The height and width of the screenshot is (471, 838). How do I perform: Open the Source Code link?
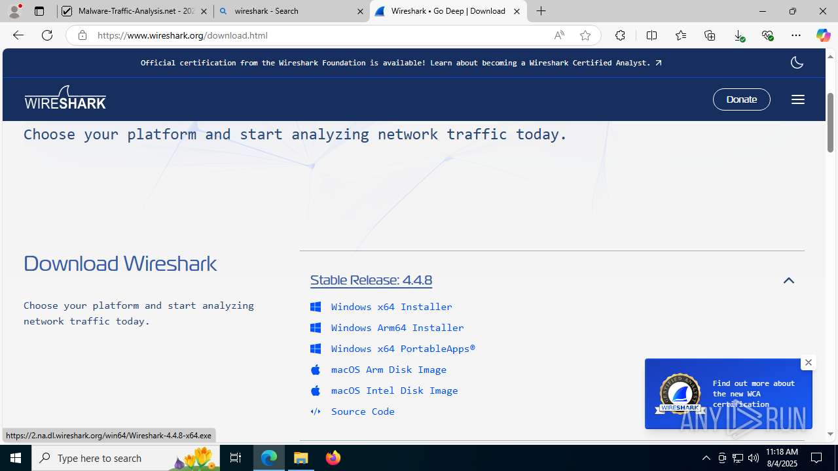point(363,411)
